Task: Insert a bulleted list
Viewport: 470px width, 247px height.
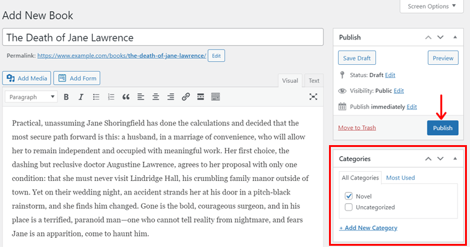Action: (x=96, y=97)
